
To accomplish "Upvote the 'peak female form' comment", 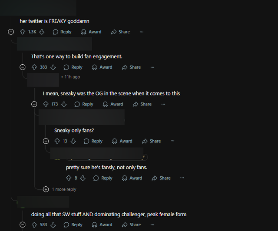I will pos(34,225).
